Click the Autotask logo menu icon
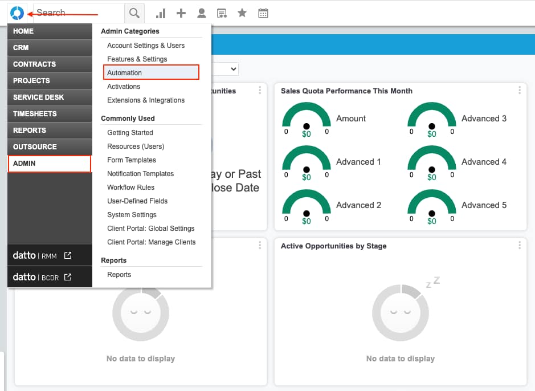Viewport: 535px width, 391px height. pos(17,13)
